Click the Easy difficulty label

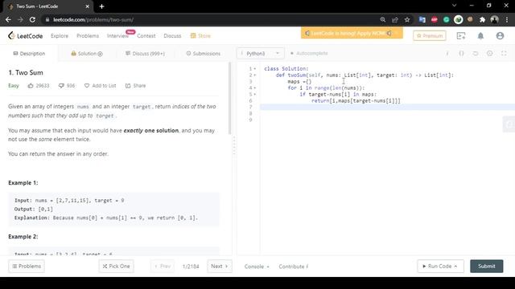(14, 86)
